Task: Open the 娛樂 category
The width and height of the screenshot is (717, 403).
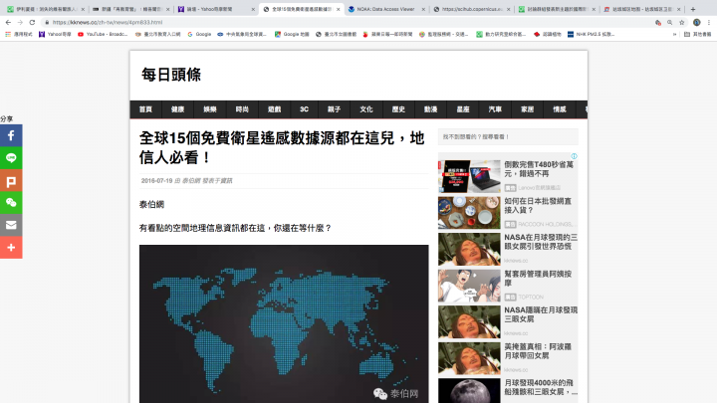Action: (210, 109)
